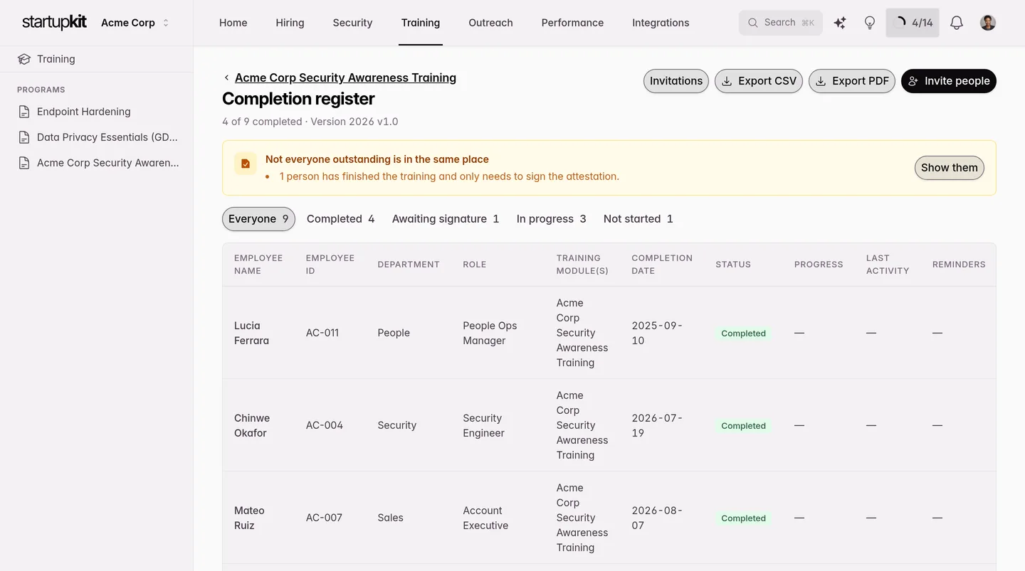The height and width of the screenshot is (571, 1025).
Task: Open the 4/14 setup progress indicator
Action: (913, 23)
